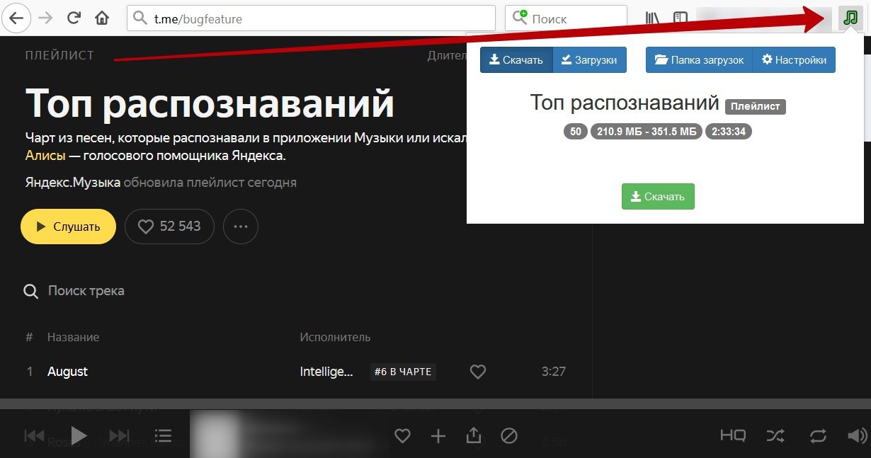Toggle repeat playback
The image size is (871, 458).
[818, 436]
